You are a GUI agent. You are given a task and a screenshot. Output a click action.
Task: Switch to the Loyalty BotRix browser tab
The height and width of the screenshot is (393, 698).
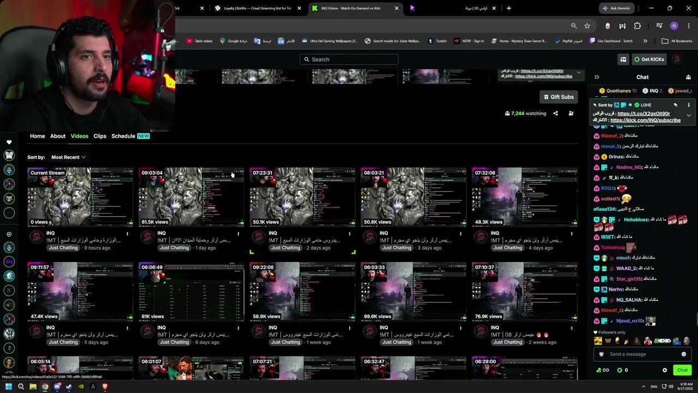click(257, 8)
